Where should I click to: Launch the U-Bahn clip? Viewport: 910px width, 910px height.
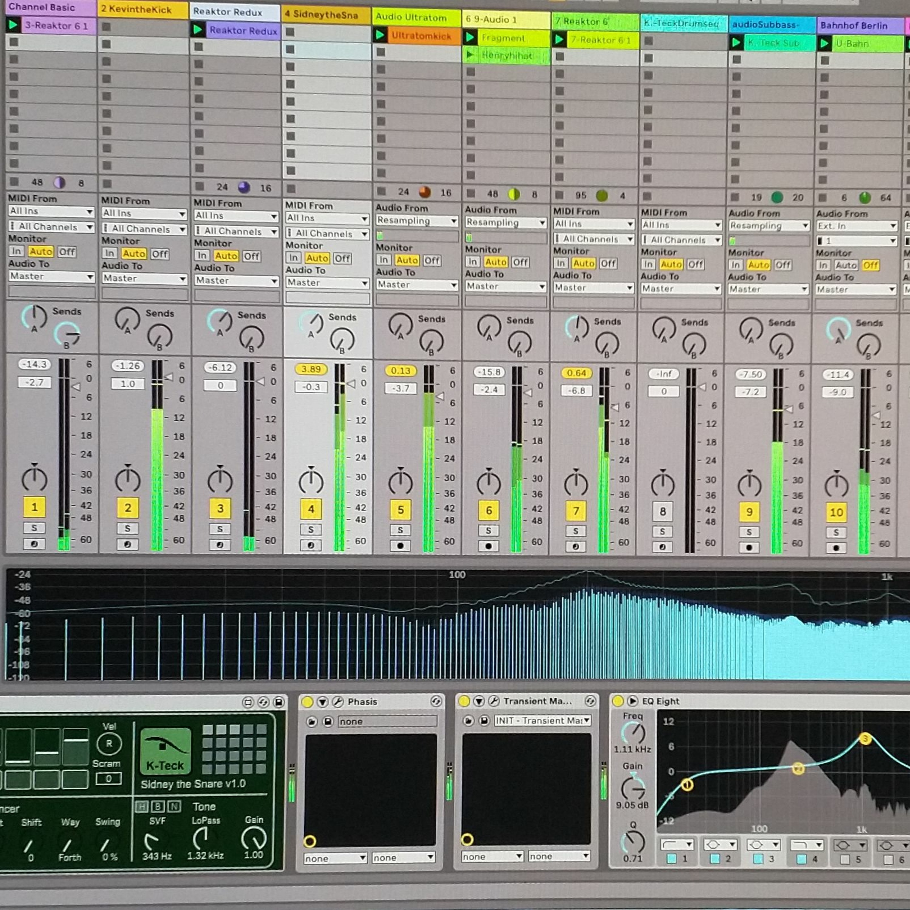(824, 44)
